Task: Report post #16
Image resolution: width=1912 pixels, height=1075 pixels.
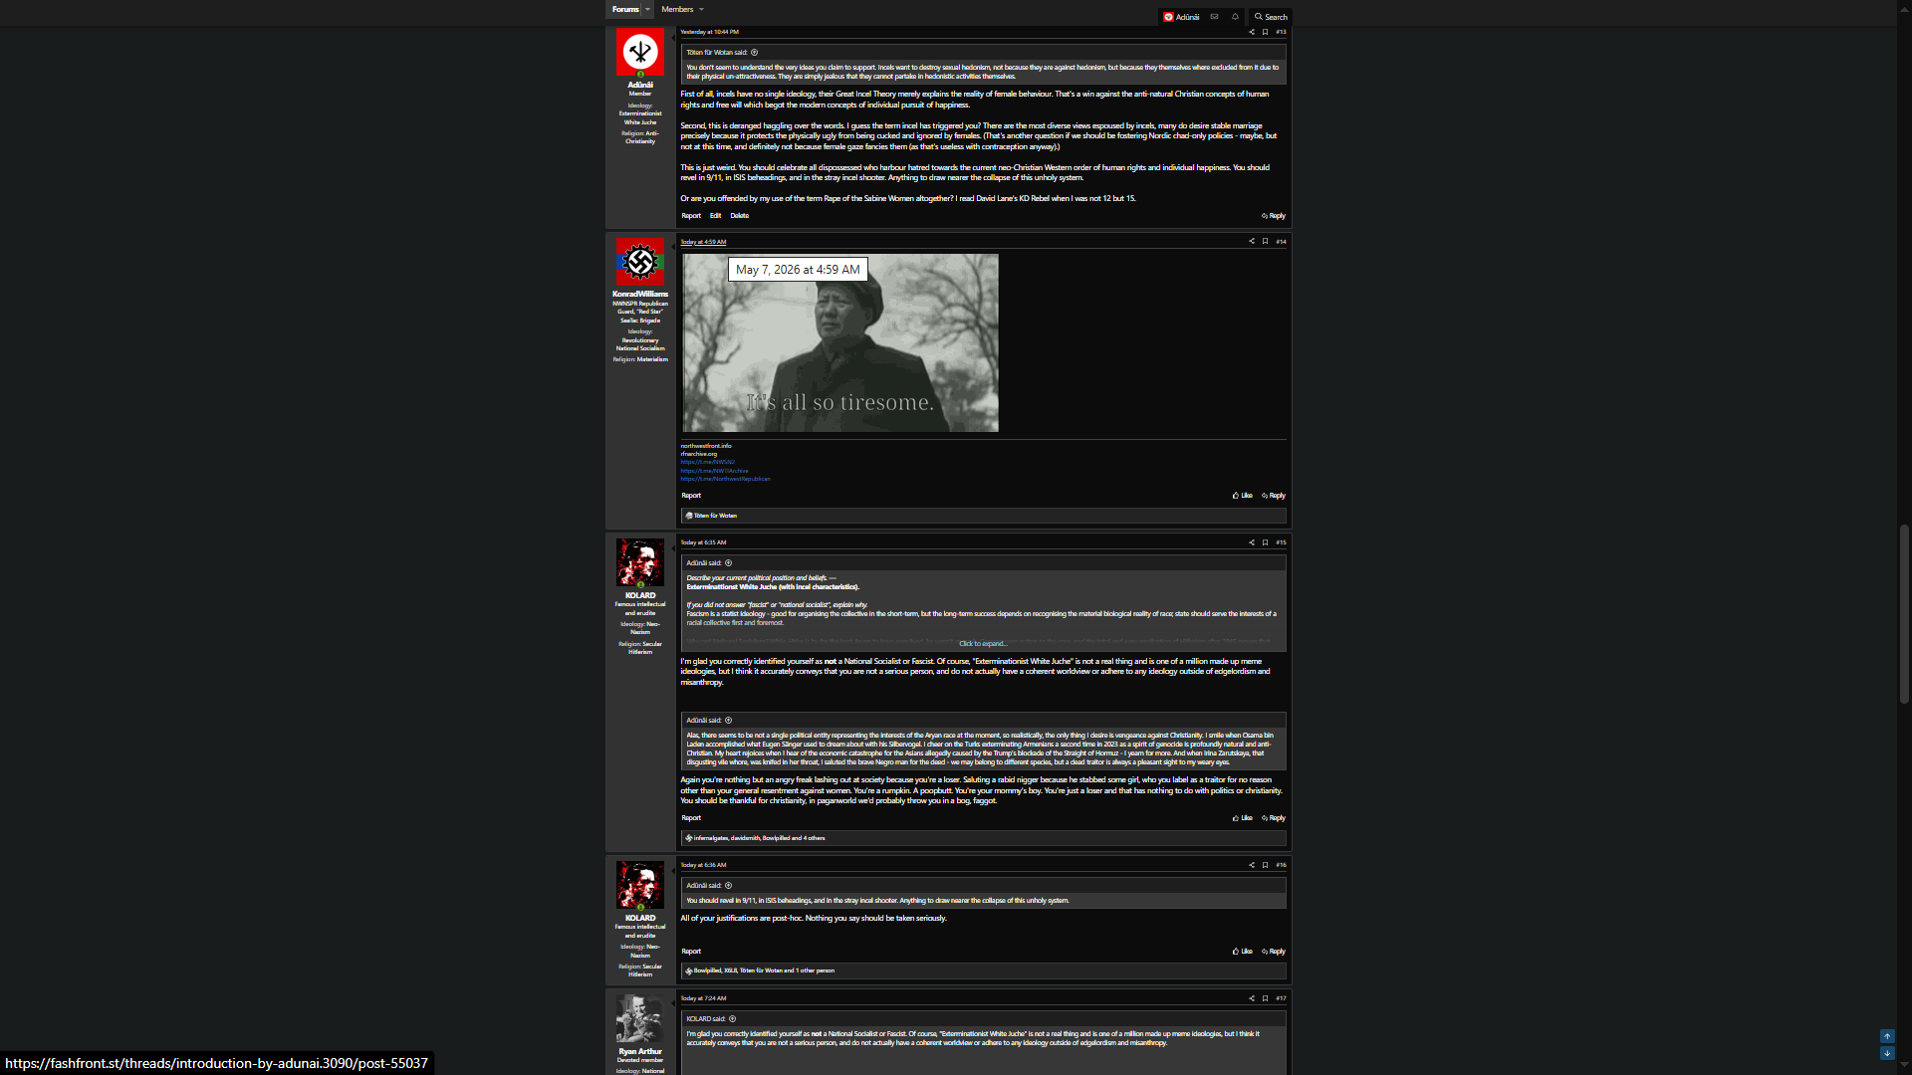Action: tap(691, 952)
